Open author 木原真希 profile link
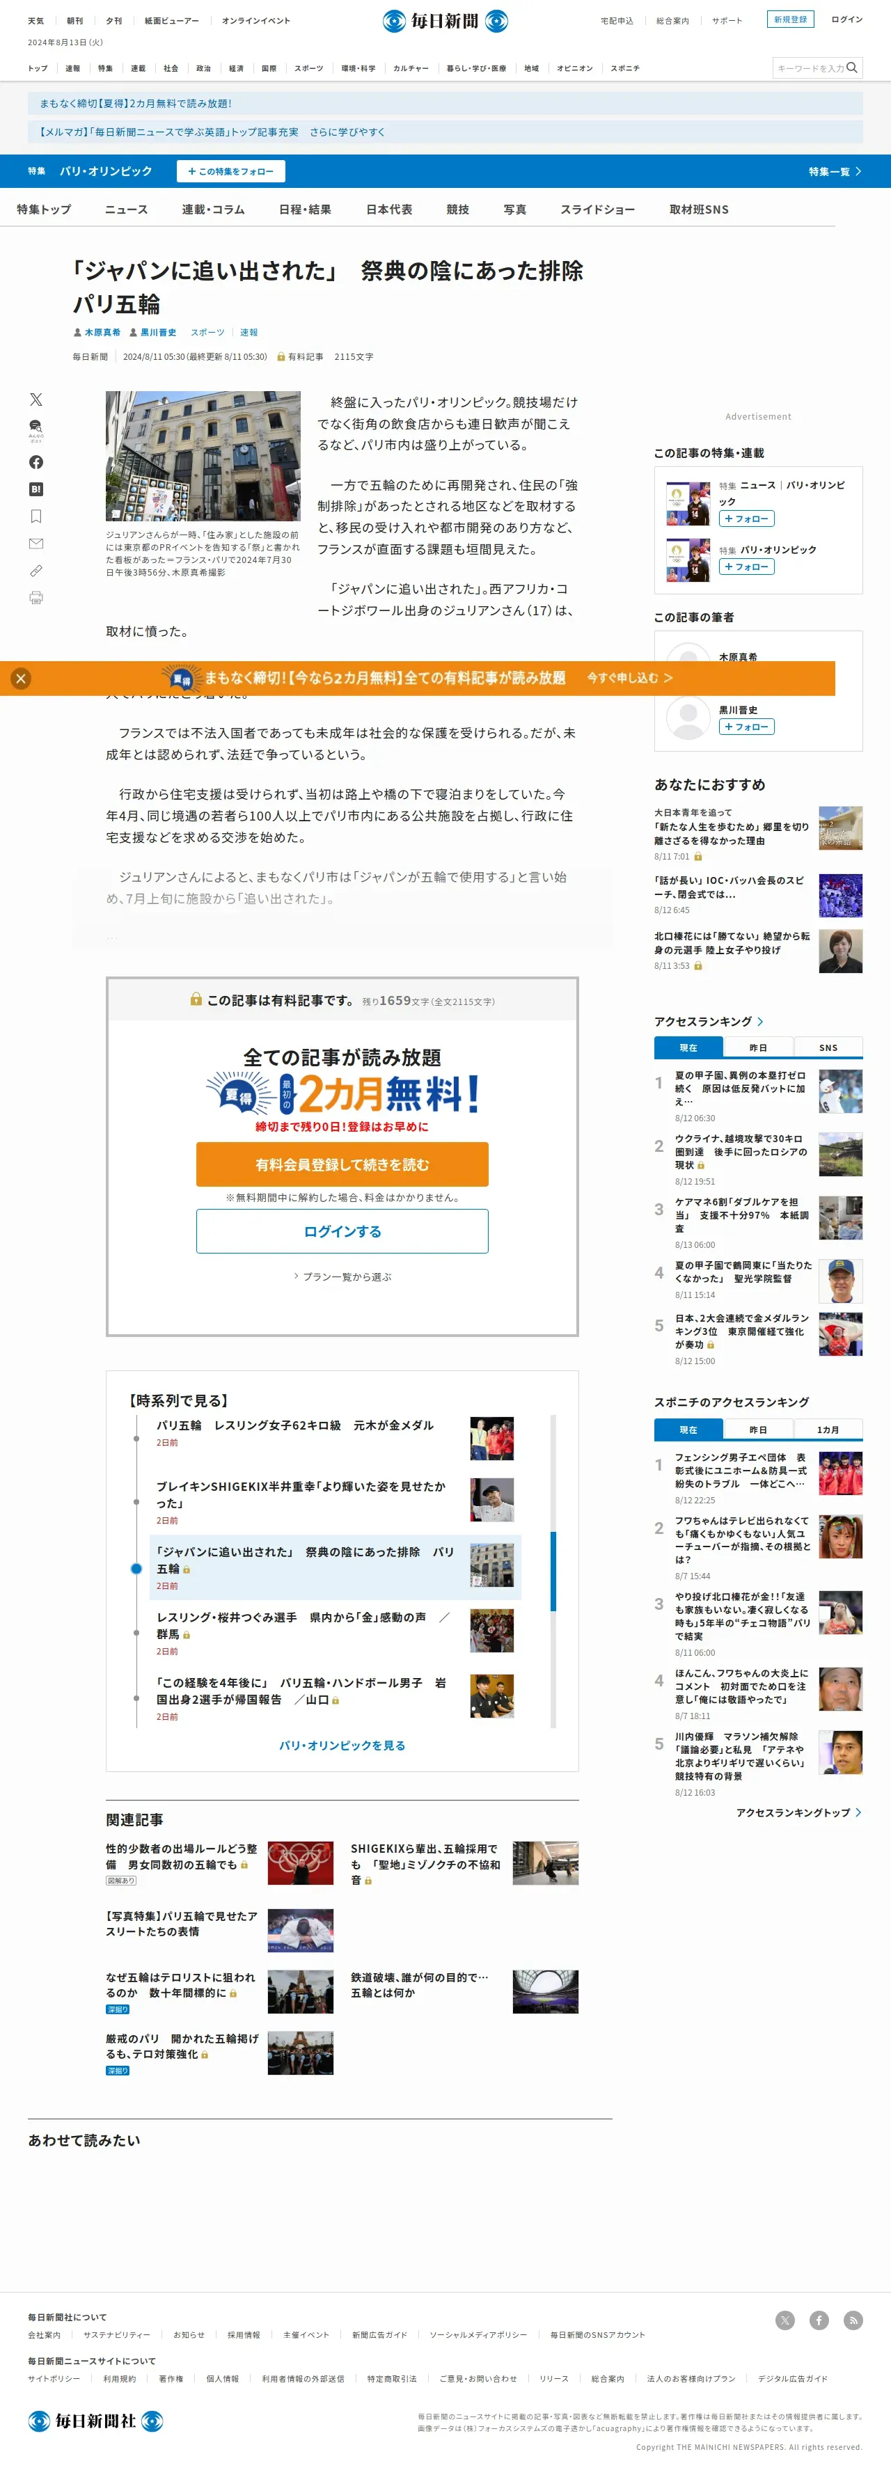This screenshot has width=891, height=2468. (x=102, y=333)
